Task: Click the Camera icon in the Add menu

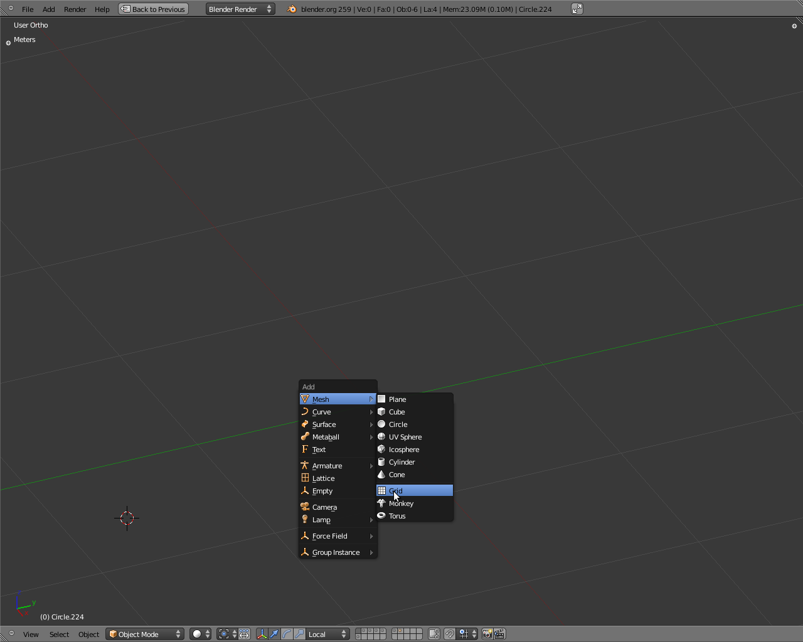Action: coord(305,507)
